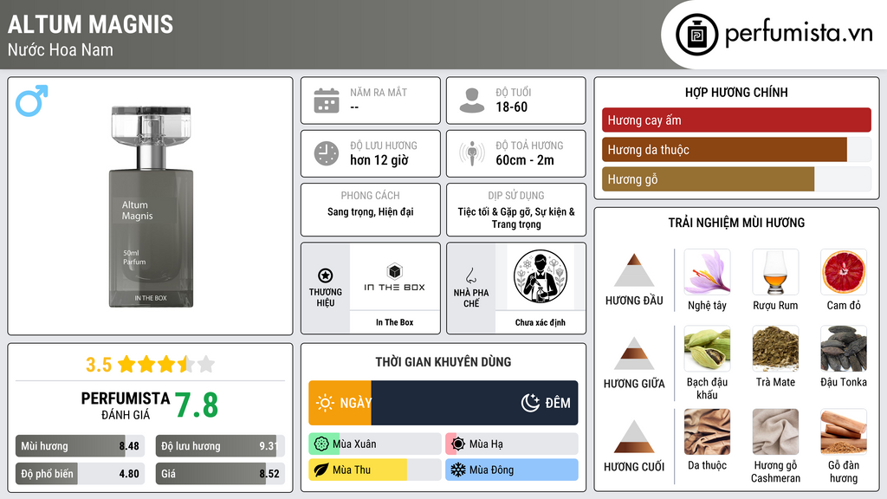Click the calendar icon beside Năm ra mắt
Screen dimensions: 887x499
point(327,100)
